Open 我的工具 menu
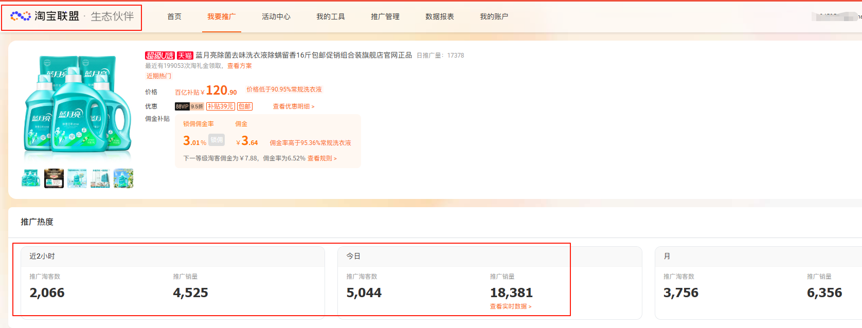This screenshot has height=328, width=862. (x=331, y=16)
